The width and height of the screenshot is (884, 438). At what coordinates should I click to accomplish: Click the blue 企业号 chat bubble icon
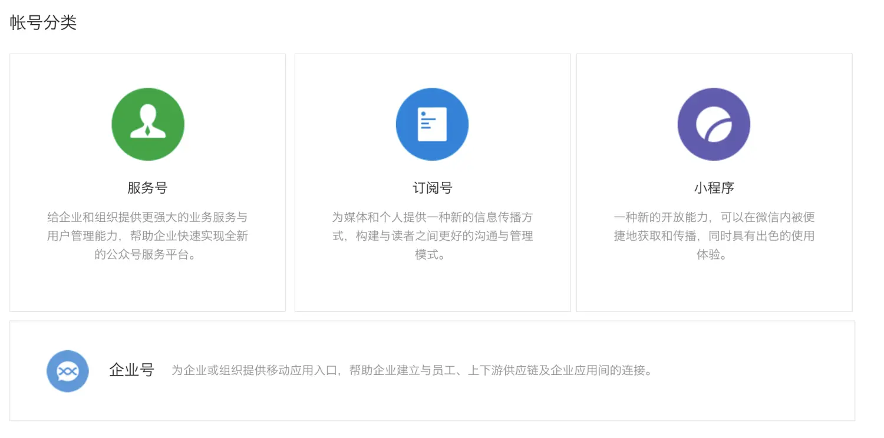pyautogui.click(x=68, y=371)
